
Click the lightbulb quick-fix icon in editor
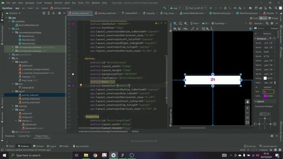click(81, 85)
